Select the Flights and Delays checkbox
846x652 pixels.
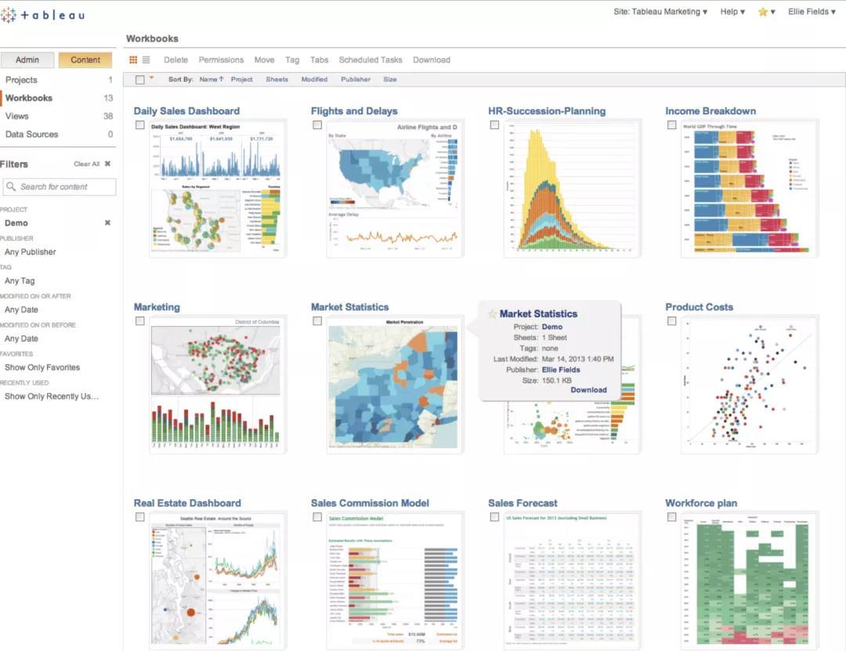point(317,125)
